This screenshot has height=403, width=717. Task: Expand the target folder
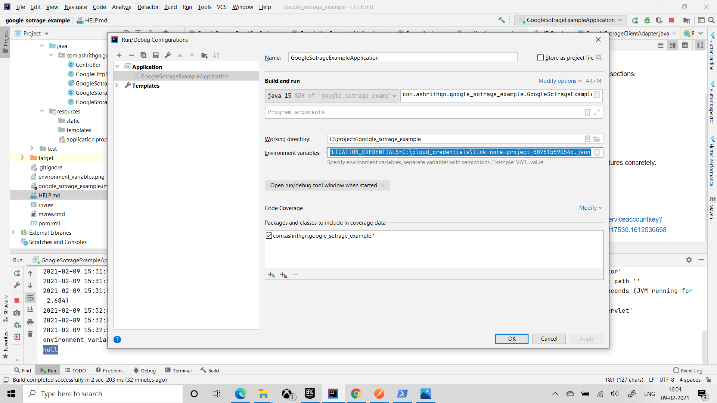click(x=22, y=158)
